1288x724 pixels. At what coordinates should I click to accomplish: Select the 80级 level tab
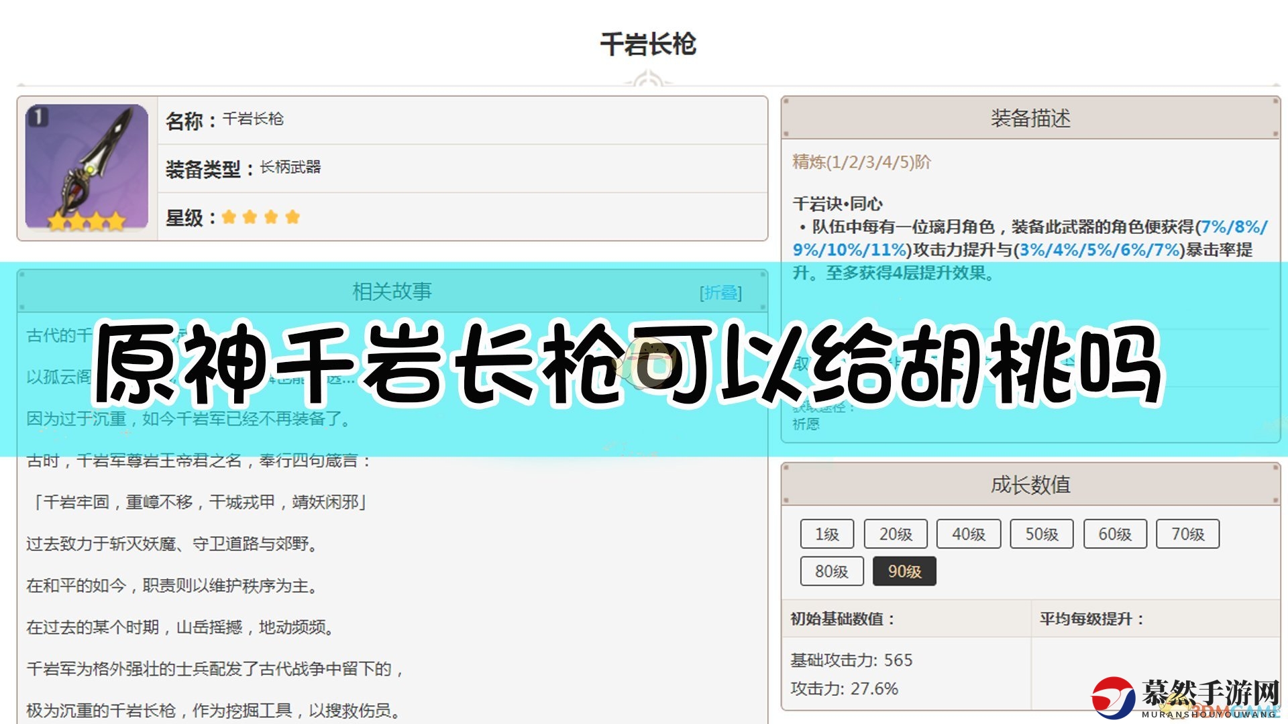pos(831,571)
